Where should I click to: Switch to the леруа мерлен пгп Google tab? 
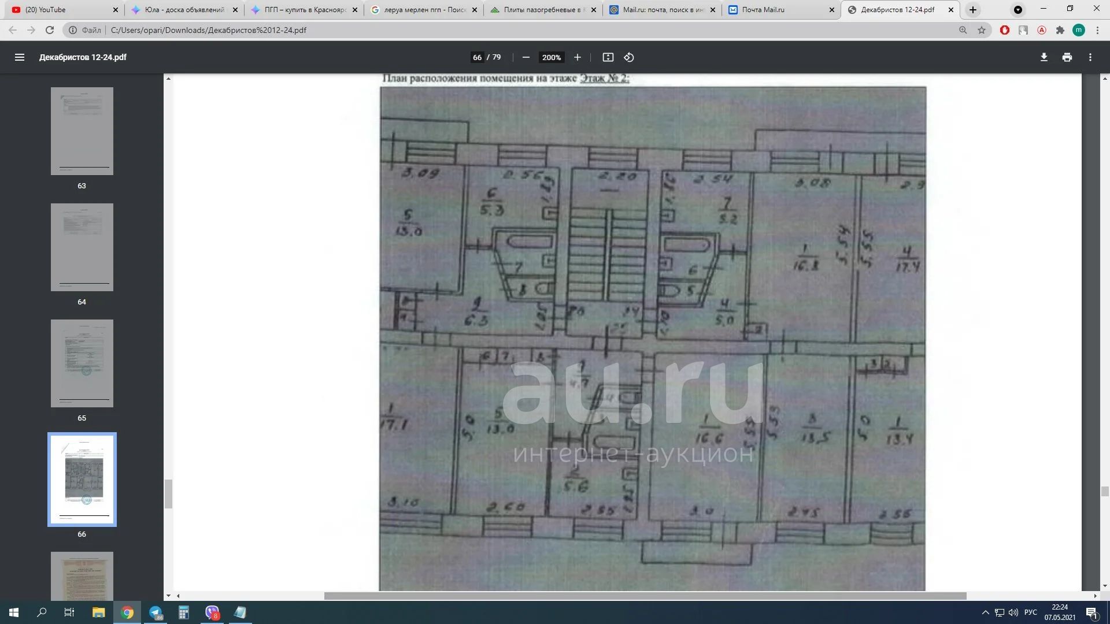click(x=424, y=10)
